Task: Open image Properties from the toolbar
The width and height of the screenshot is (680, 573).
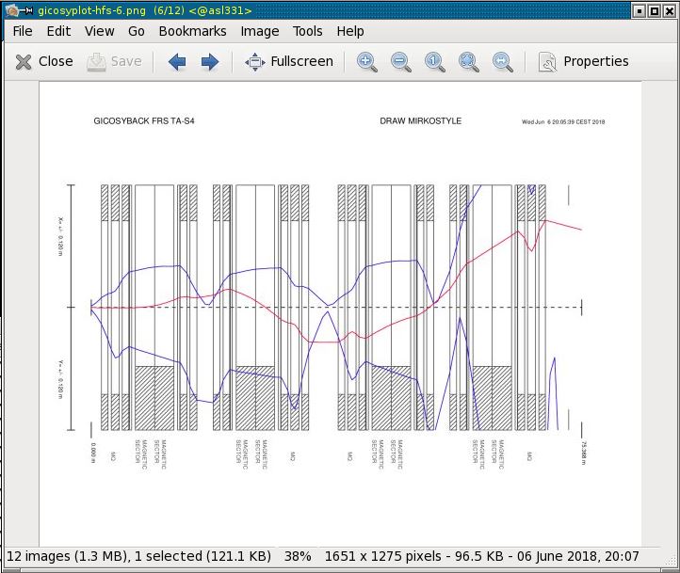Action: [x=583, y=62]
